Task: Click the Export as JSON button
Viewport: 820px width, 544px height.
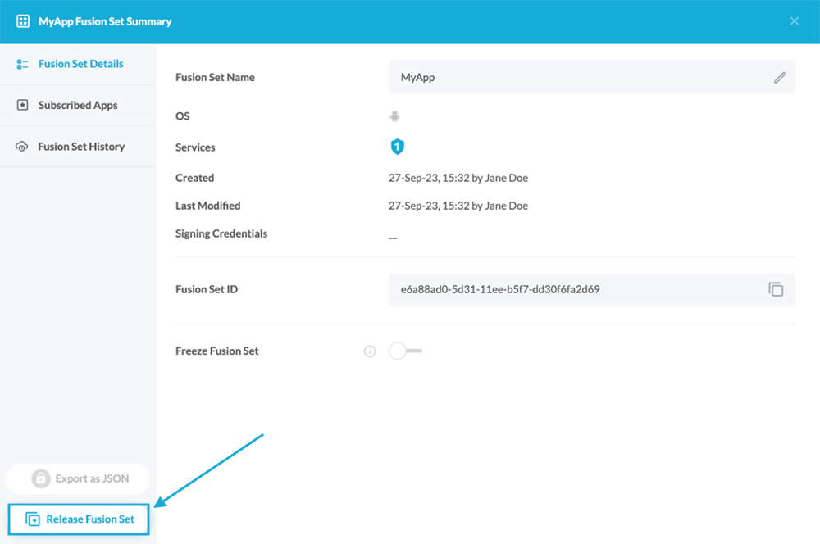Action: coord(79,478)
